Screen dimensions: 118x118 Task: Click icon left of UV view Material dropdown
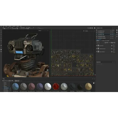click(84, 31)
